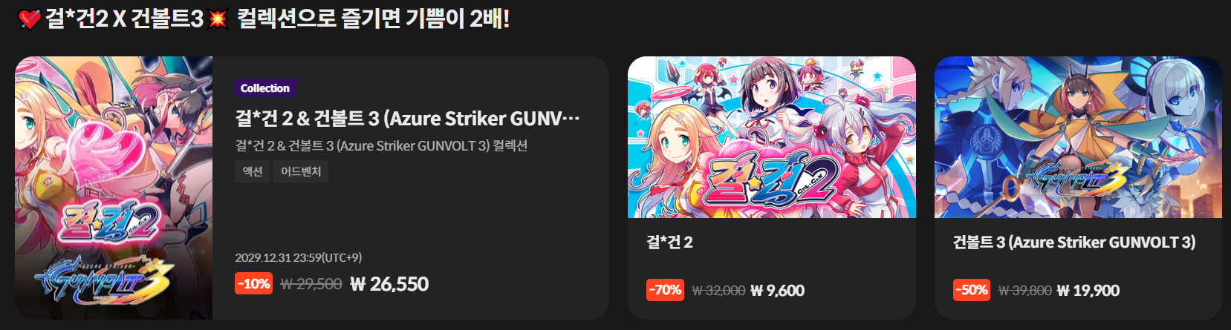Image resolution: width=1231 pixels, height=330 pixels.
Task: Click the -10% discount badge
Action: pos(253,283)
